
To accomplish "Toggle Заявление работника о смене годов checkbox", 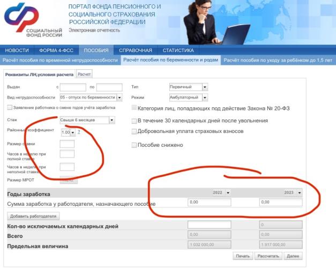I will [10, 107].
